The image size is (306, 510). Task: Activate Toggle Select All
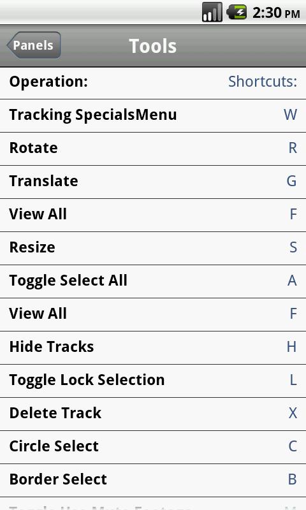[153, 282]
